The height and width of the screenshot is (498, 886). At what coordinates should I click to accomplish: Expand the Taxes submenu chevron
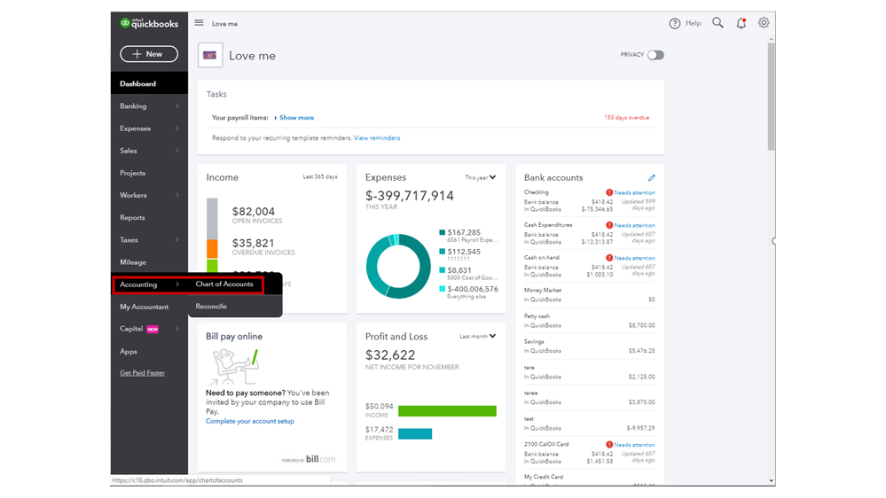point(177,239)
